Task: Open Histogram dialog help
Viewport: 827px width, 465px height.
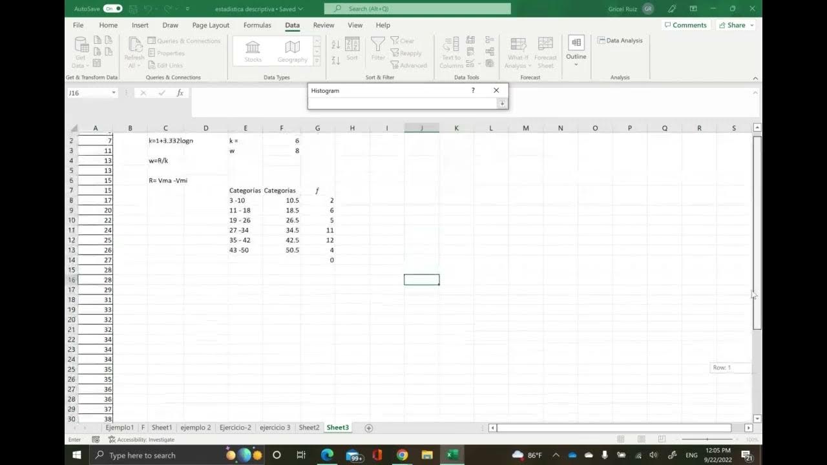Action: 473,90
